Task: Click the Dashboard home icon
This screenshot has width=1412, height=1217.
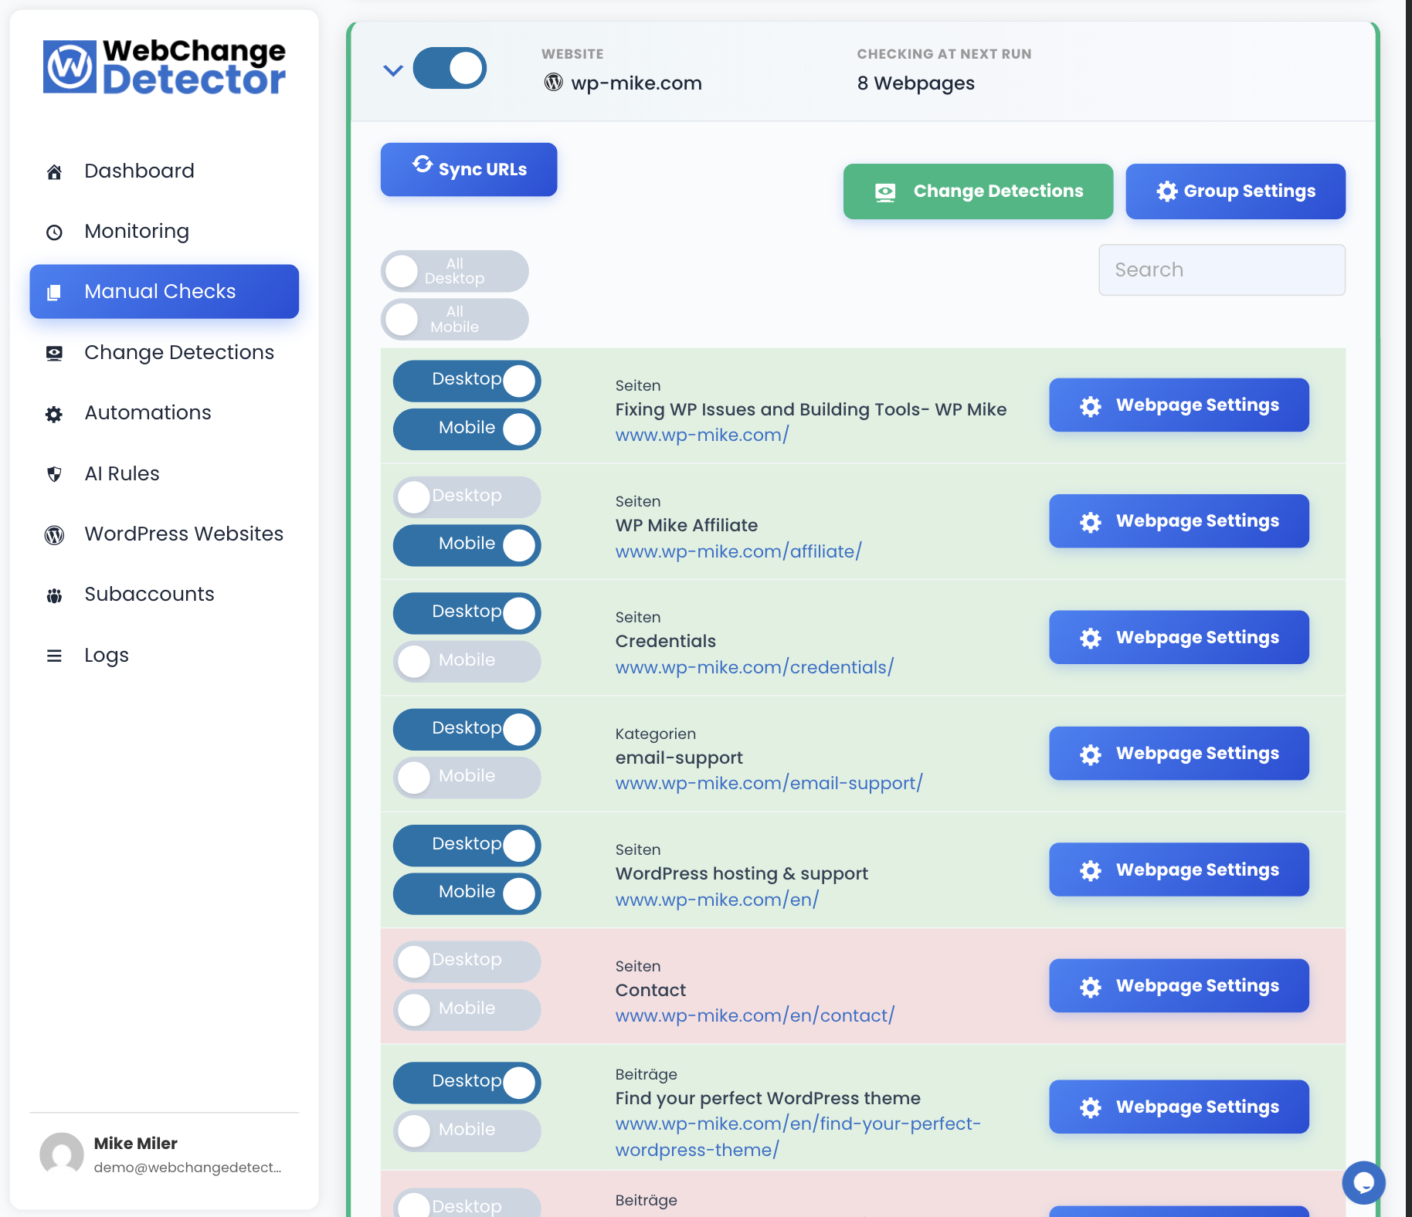Action: [54, 171]
